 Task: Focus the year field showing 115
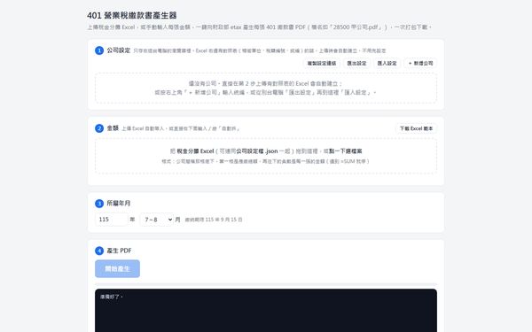[x=112, y=220]
